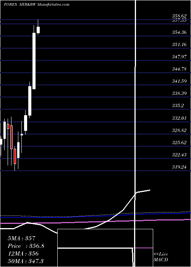Screen dimensions: 191x267
Task: Click the 341.59 price label
Action: click(179, 81)
